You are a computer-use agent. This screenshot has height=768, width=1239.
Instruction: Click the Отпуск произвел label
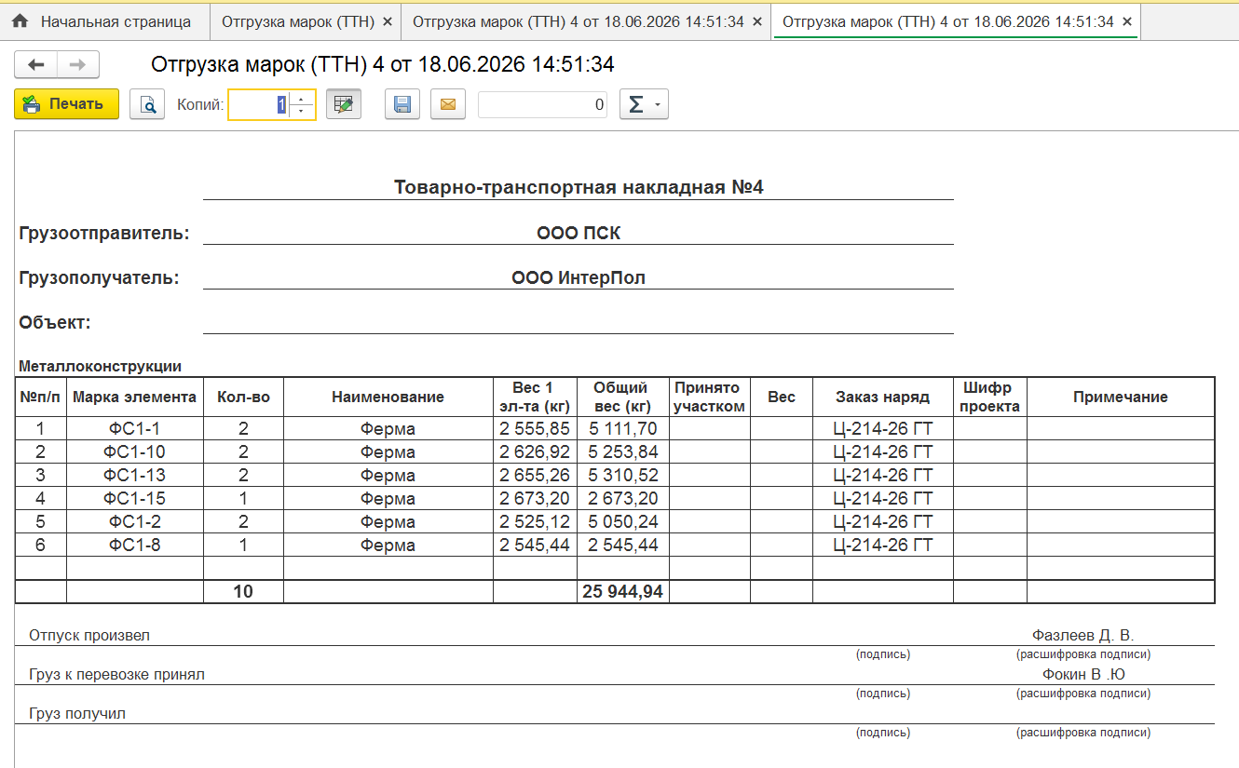(x=89, y=636)
